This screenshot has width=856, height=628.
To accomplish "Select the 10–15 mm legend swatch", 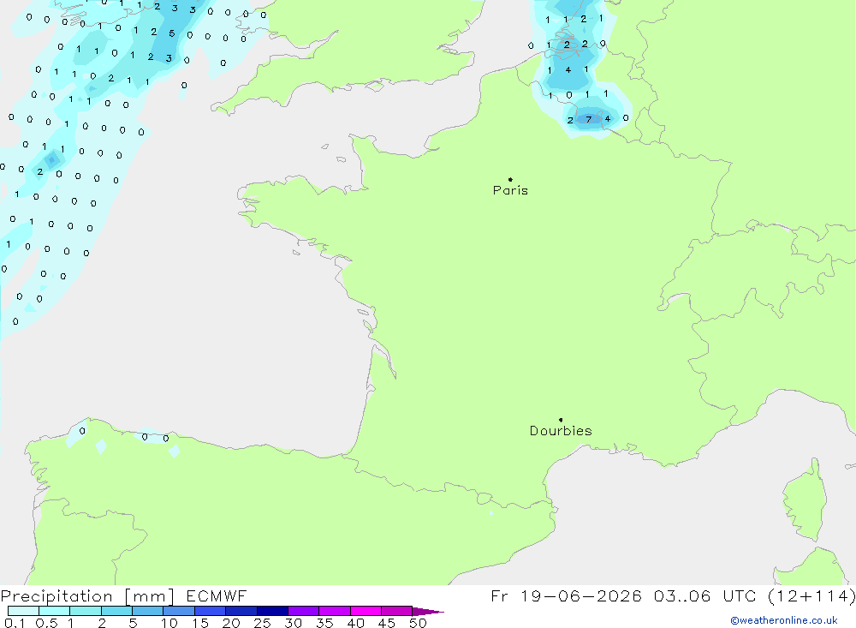I will coord(179,611).
